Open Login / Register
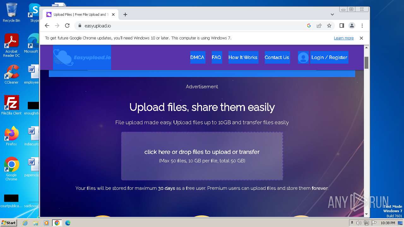The width and height of the screenshot is (404, 227). pyautogui.click(x=329, y=57)
